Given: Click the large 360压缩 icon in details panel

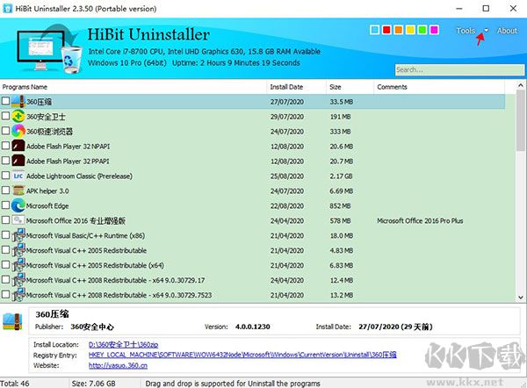Looking at the screenshot, I should click(x=12, y=321).
